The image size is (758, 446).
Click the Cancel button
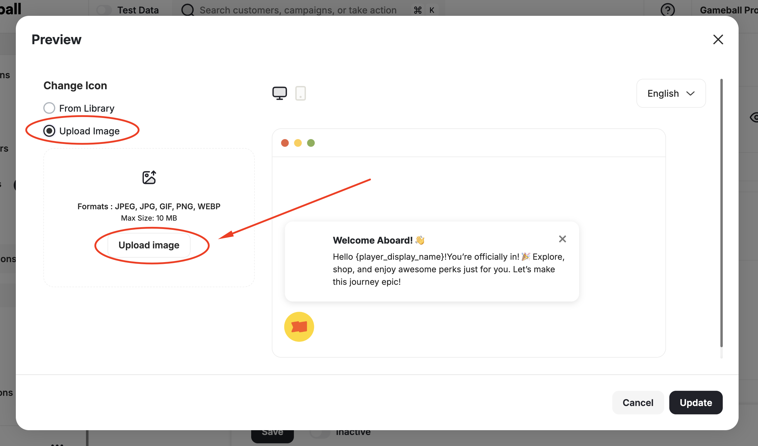tap(638, 402)
